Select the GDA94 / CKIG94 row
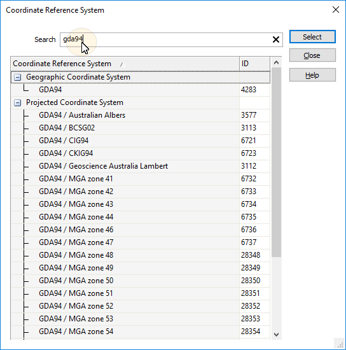Viewport: 346px width, 350px height. tap(141, 153)
